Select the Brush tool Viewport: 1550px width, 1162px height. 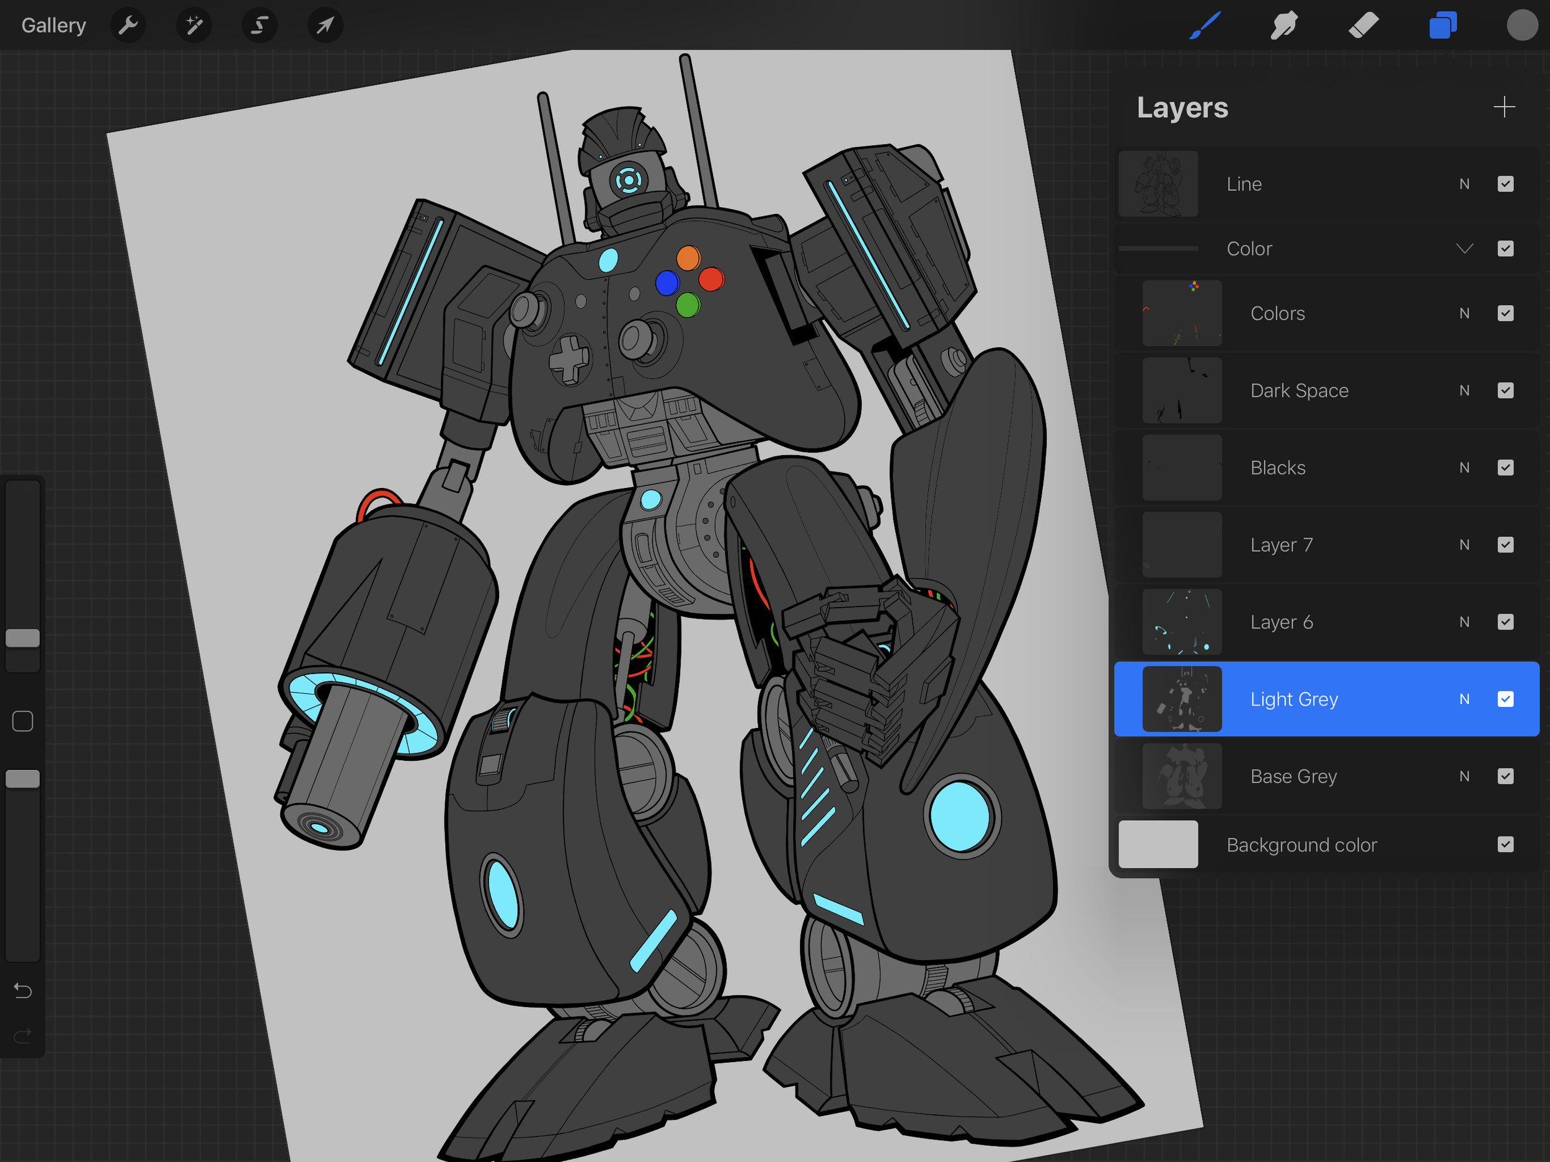tap(1205, 26)
